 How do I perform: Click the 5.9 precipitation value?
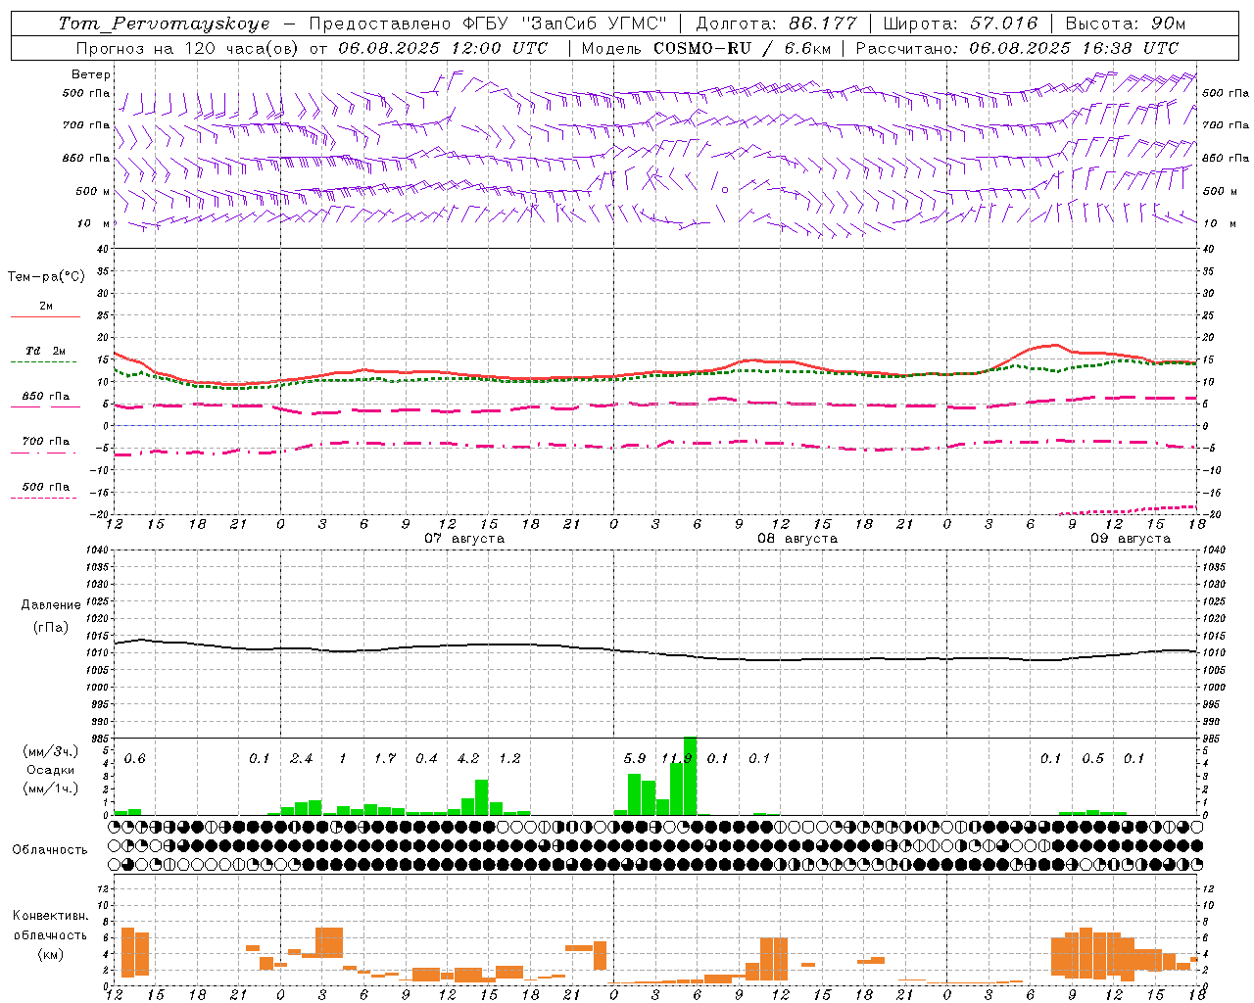tap(635, 759)
